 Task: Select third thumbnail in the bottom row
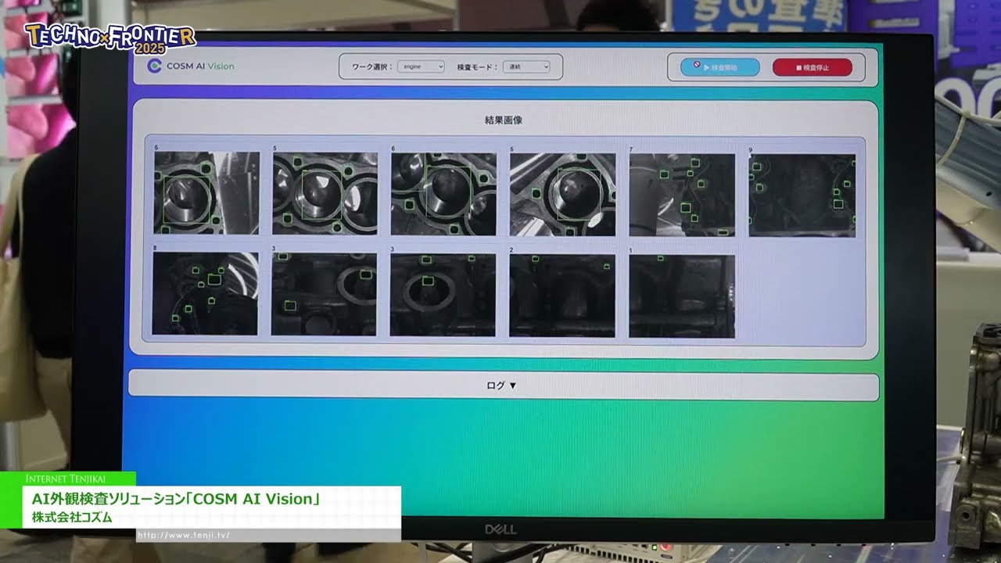tap(443, 294)
